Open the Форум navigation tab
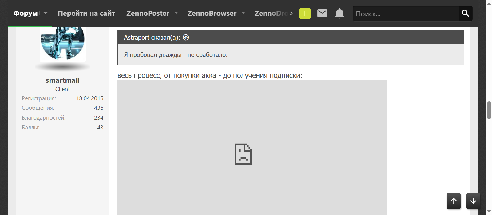Screen dimensions: 492x215 26,13
